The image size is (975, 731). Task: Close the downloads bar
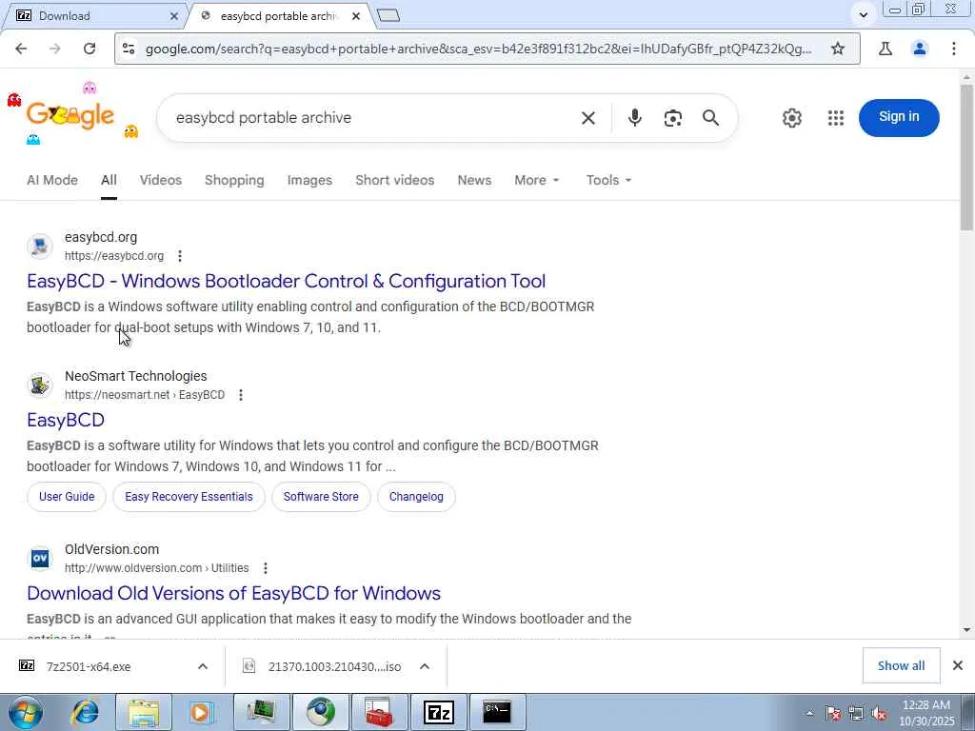958,665
